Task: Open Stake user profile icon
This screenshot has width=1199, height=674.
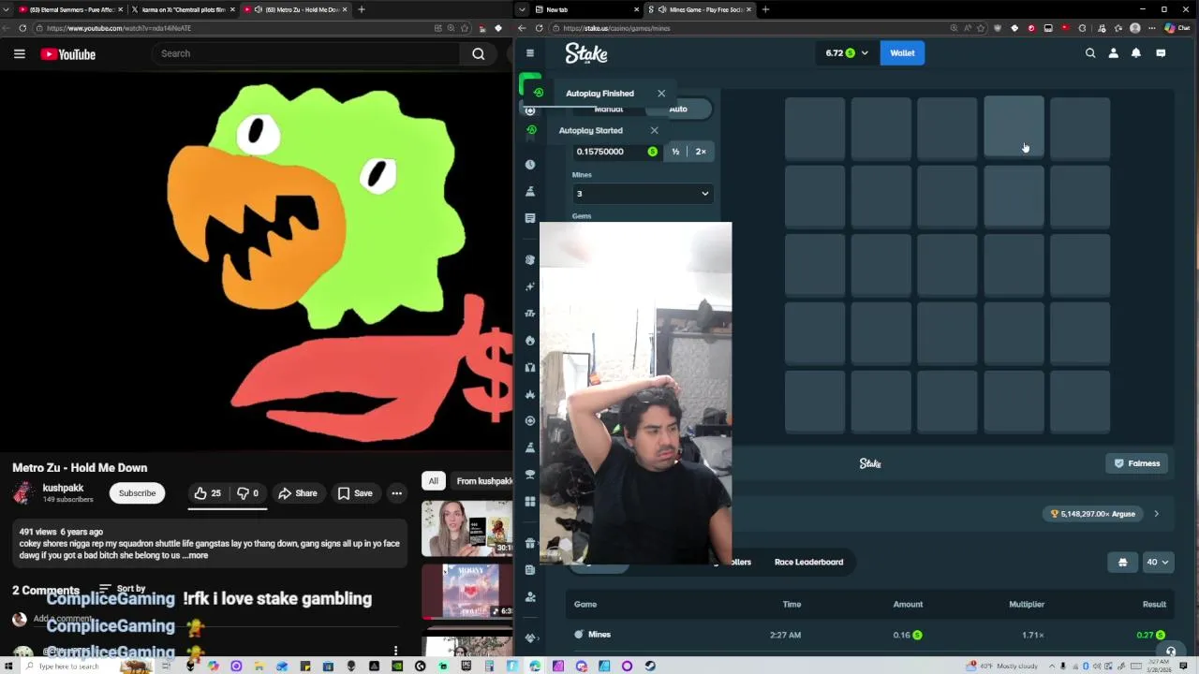Action: (1113, 53)
